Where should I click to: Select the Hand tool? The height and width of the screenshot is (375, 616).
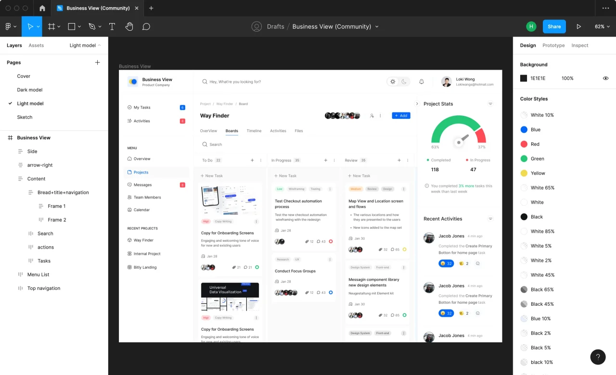(129, 26)
